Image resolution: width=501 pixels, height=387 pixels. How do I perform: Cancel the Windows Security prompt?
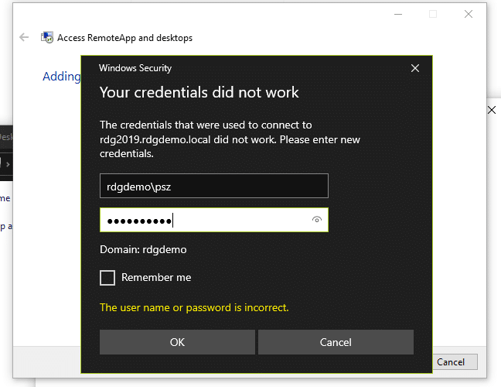coord(336,342)
